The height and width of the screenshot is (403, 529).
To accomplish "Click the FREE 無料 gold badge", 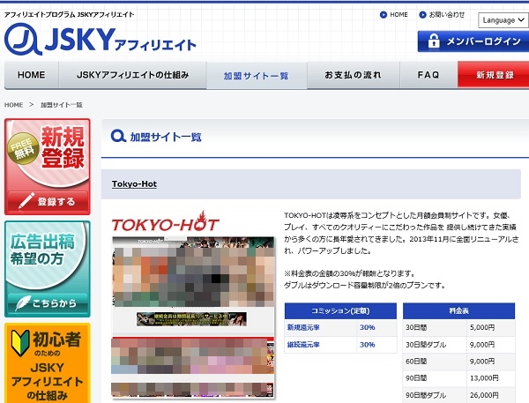I will (23, 148).
